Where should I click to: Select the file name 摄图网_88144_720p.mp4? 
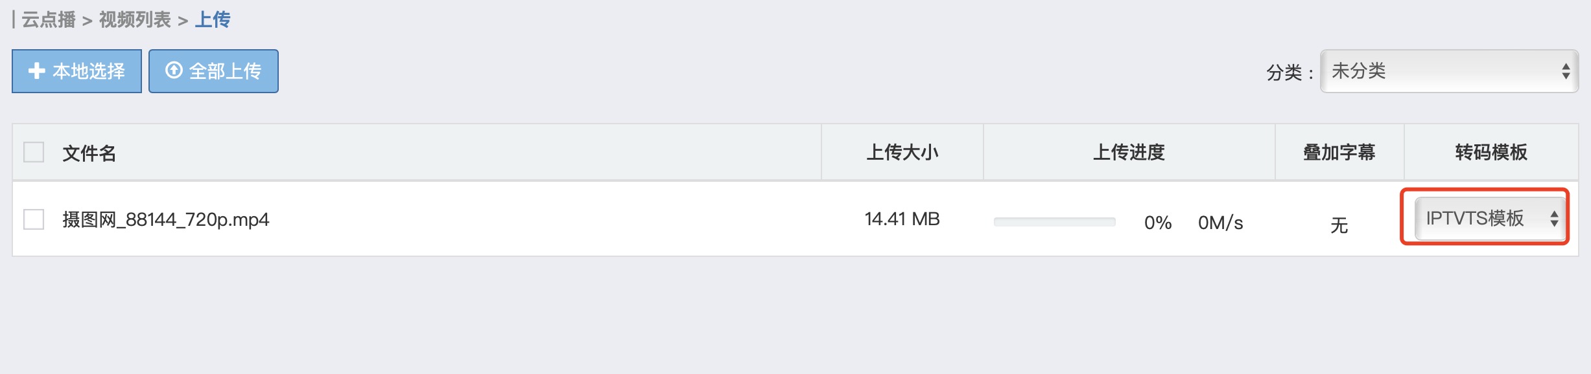pos(165,220)
